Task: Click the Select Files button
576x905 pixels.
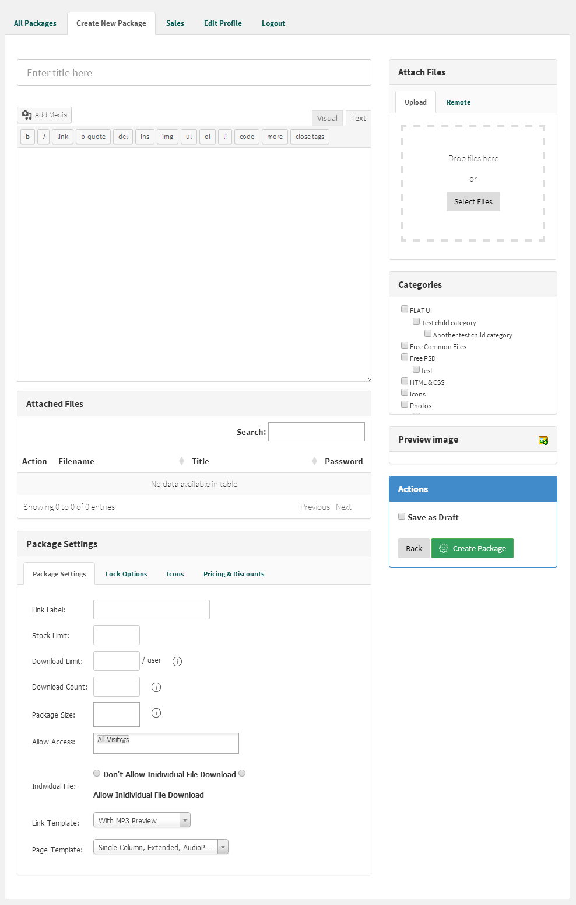Action: 473,201
